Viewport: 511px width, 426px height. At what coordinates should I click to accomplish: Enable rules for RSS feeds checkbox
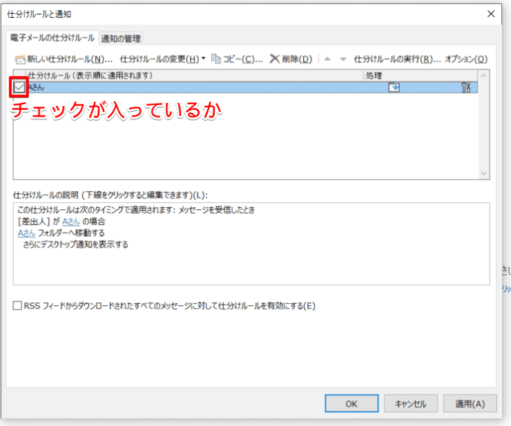(17, 305)
